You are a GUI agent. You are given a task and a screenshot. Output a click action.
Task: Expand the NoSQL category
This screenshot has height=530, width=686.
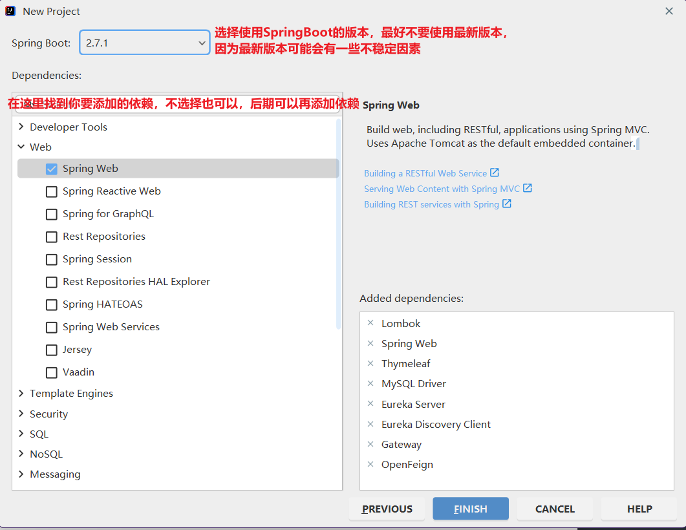pyautogui.click(x=21, y=454)
